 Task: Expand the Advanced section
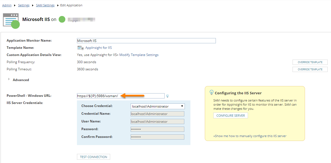click(9, 80)
